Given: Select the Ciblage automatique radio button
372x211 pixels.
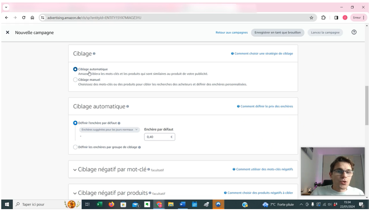Looking at the screenshot, I should point(75,69).
